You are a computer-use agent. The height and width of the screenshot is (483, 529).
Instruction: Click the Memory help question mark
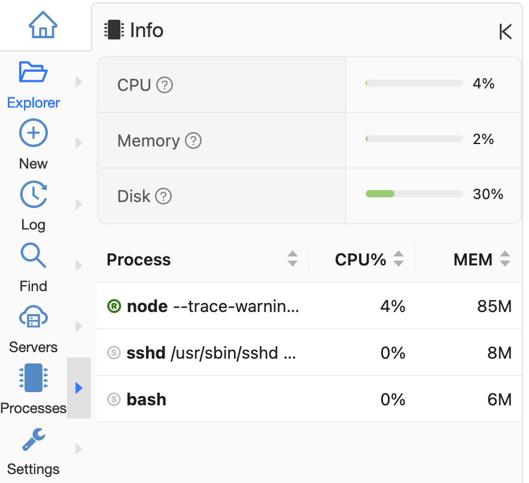pyautogui.click(x=193, y=141)
